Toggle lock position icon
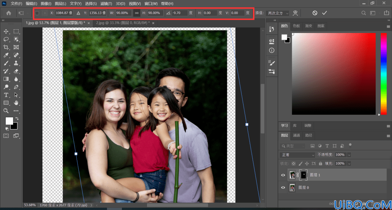The height and width of the screenshot is (210, 392). (x=307, y=164)
